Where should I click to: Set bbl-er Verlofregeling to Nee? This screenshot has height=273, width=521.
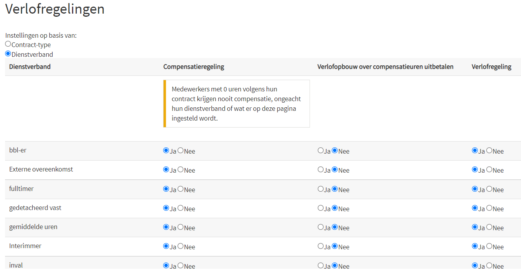click(489, 150)
